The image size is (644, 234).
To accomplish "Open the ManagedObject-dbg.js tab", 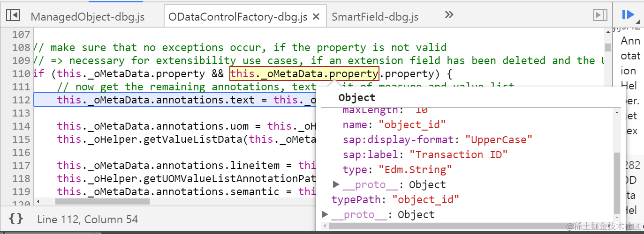I will coord(88,17).
